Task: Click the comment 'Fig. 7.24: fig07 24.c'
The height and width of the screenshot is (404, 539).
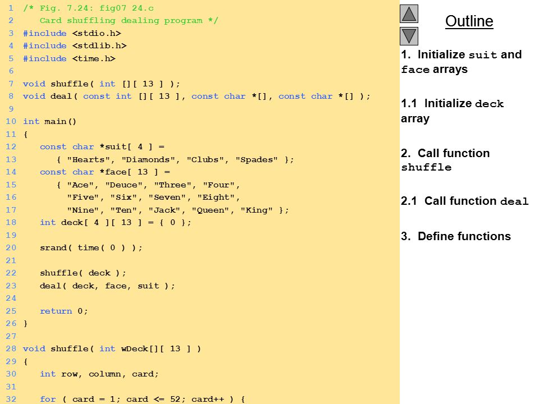Action: pyautogui.click(x=97, y=8)
